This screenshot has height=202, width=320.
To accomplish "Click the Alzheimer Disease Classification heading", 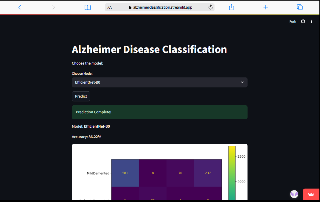I will click(x=149, y=49).
